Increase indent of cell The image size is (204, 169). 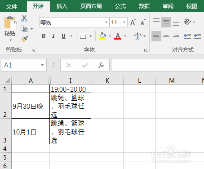click(197, 36)
